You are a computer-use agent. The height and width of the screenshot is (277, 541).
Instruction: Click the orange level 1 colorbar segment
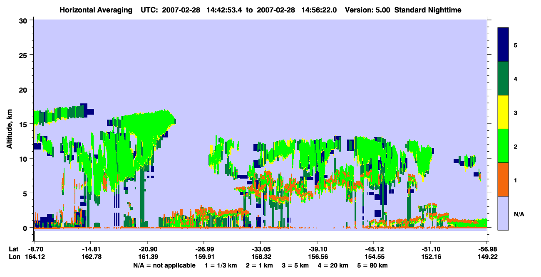coord(503,179)
